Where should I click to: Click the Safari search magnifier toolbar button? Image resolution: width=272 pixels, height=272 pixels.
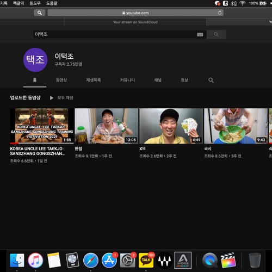coord(40,13)
